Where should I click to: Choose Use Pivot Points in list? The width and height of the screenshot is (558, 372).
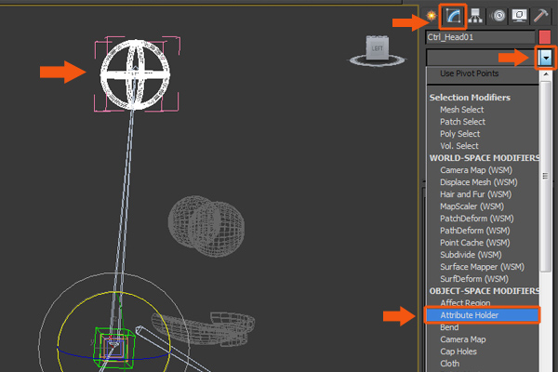[469, 73]
